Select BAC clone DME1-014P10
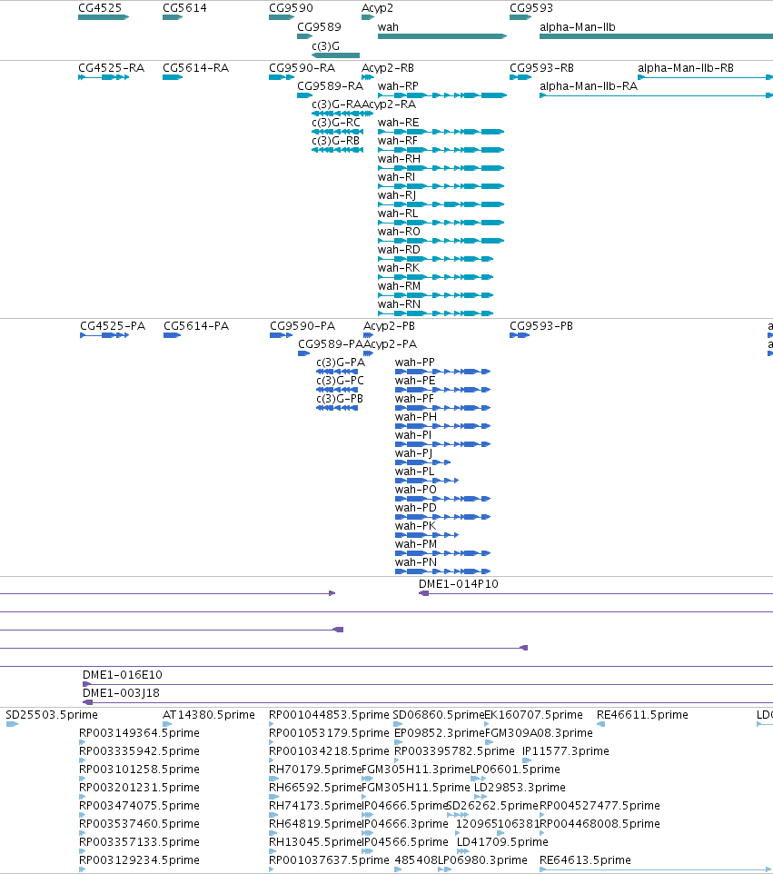The width and height of the screenshot is (773, 874). click(596, 593)
